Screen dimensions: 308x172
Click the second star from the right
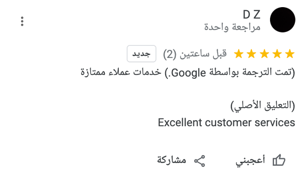point(277,54)
